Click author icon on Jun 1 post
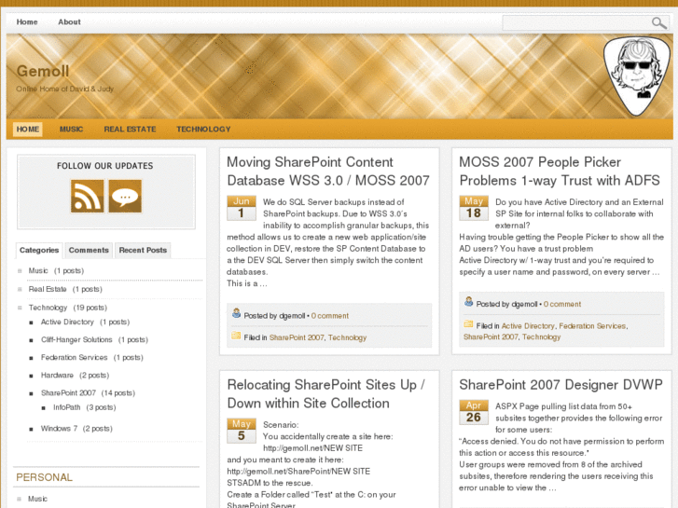 (236, 313)
